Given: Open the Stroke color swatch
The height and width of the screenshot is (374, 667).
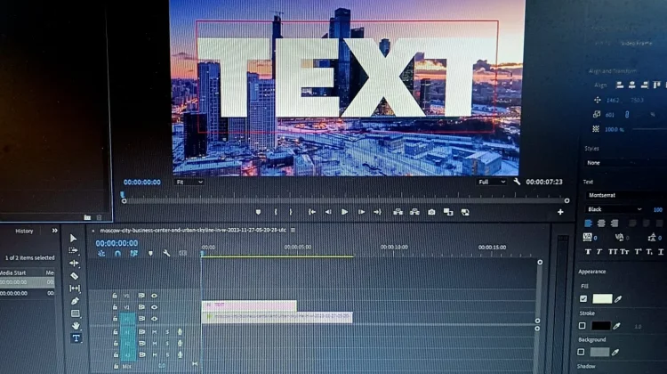Looking at the screenshot, I should pyautogui.click(x=600, y=326).
